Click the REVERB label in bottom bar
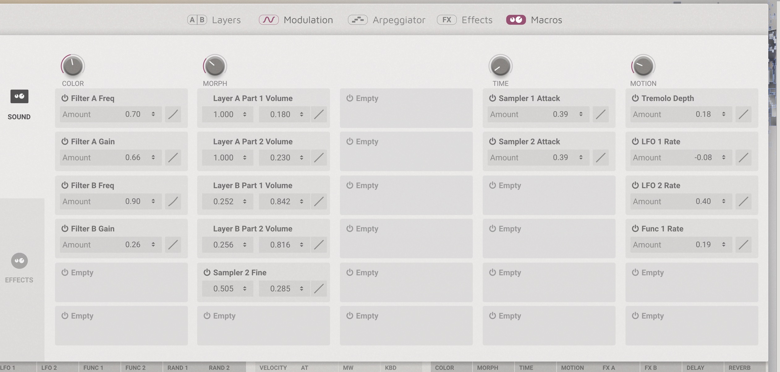This screenshot has width=780, height=372. coord(739,368)
